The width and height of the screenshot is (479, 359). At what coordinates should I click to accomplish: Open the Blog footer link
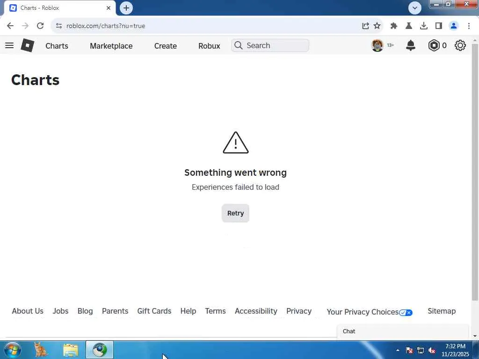pos(85,311)
